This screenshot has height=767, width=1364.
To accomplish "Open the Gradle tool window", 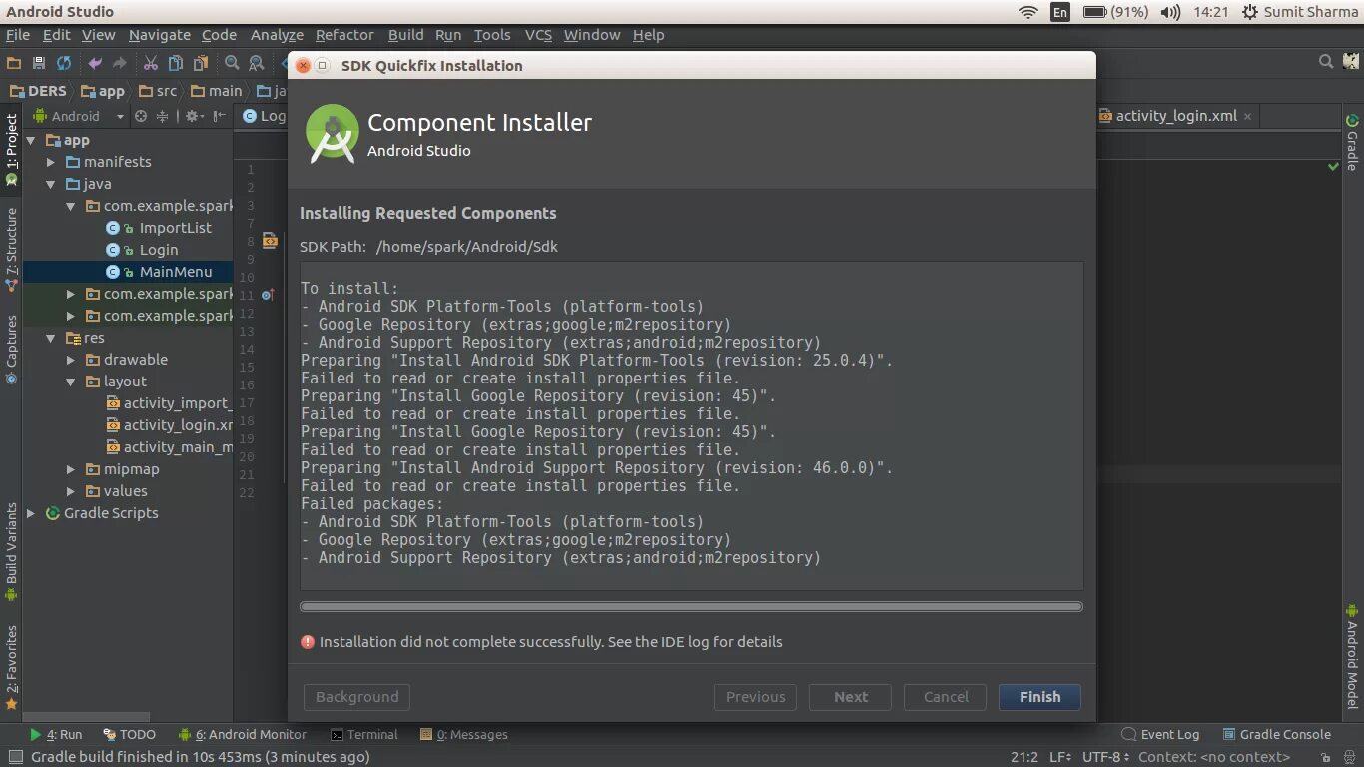I will click(1352, 142).
